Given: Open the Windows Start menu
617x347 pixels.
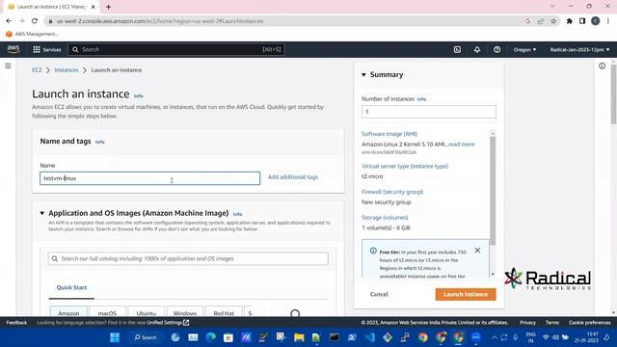Looking at the screenshot, I should click(x=115, y=337).
